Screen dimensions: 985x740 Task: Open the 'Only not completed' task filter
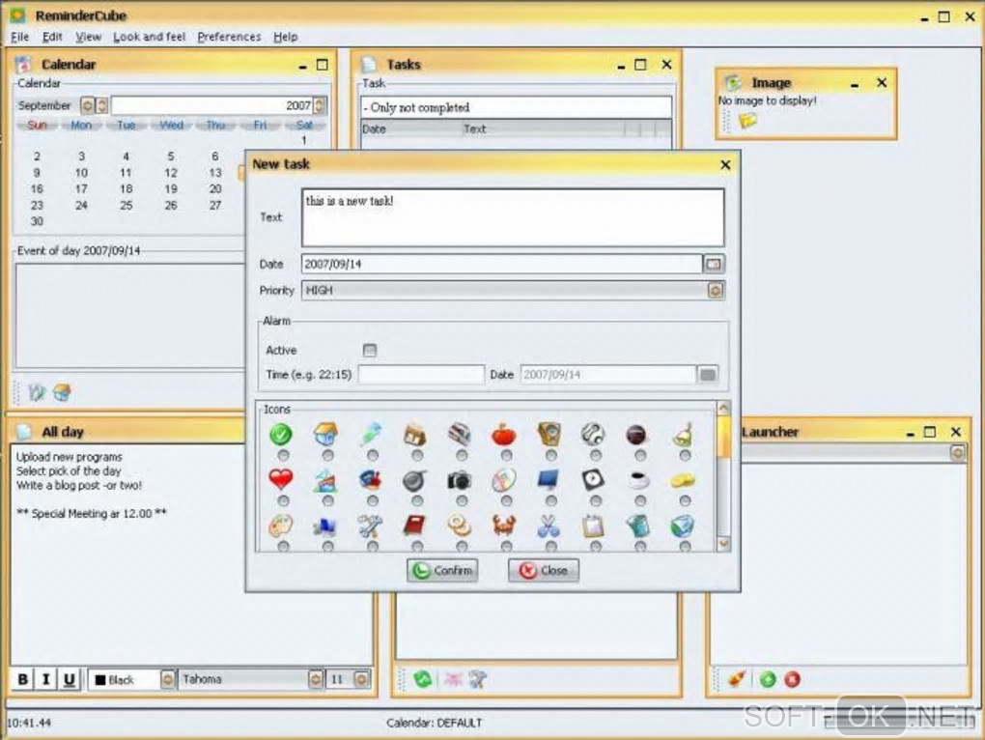516,107
